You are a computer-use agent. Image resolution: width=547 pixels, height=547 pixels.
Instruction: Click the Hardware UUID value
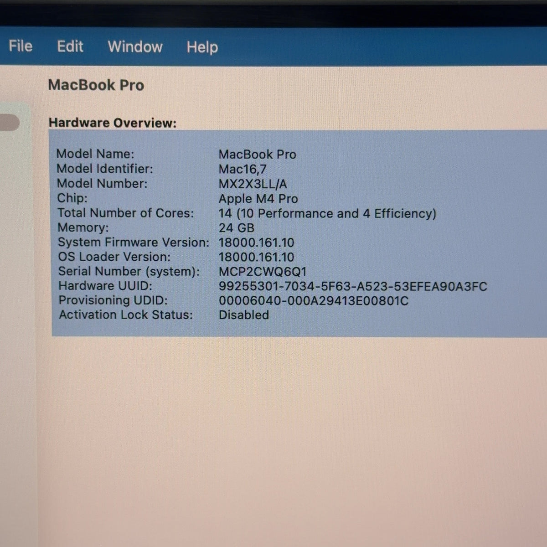353,286
